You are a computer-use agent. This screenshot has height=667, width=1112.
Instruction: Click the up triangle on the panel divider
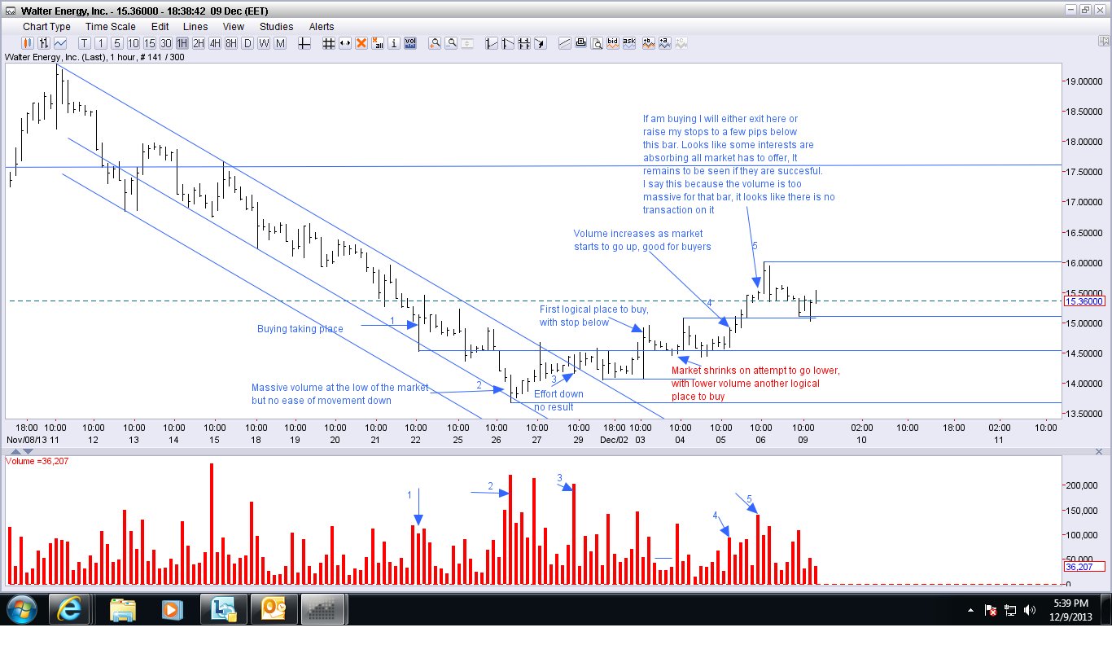[x=15, y=451]
